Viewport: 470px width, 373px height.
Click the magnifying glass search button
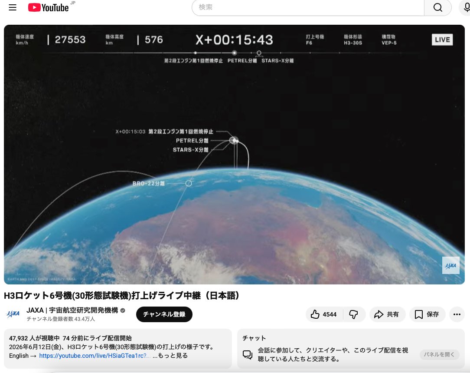tap(437, 7)
